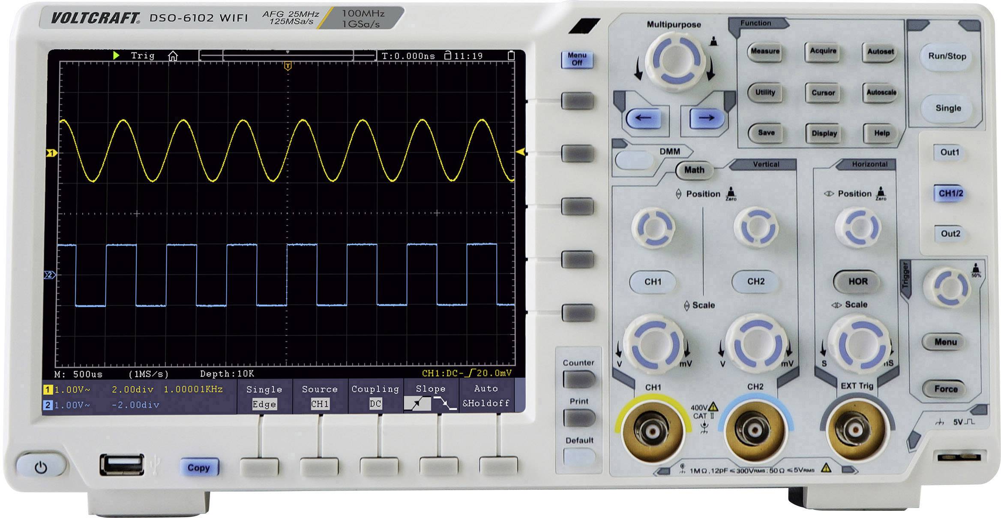This screenshot has height=518, width=1001.
Task: Toggle channel 1 with the CH1 button
Action: coord(653,282)
